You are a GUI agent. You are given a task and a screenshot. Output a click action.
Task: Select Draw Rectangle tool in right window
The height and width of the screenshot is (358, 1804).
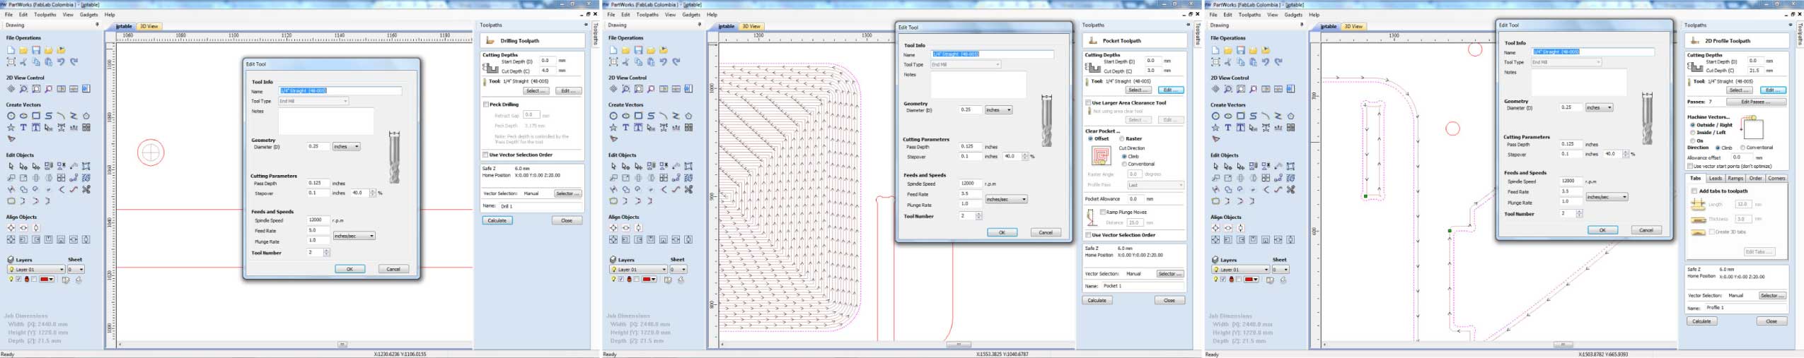(x=1241, y=116)
